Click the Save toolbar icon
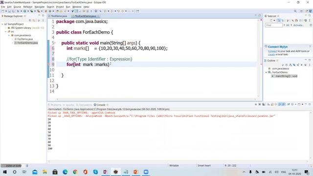This screenshot has height=176, width=313. coord(9,11)
